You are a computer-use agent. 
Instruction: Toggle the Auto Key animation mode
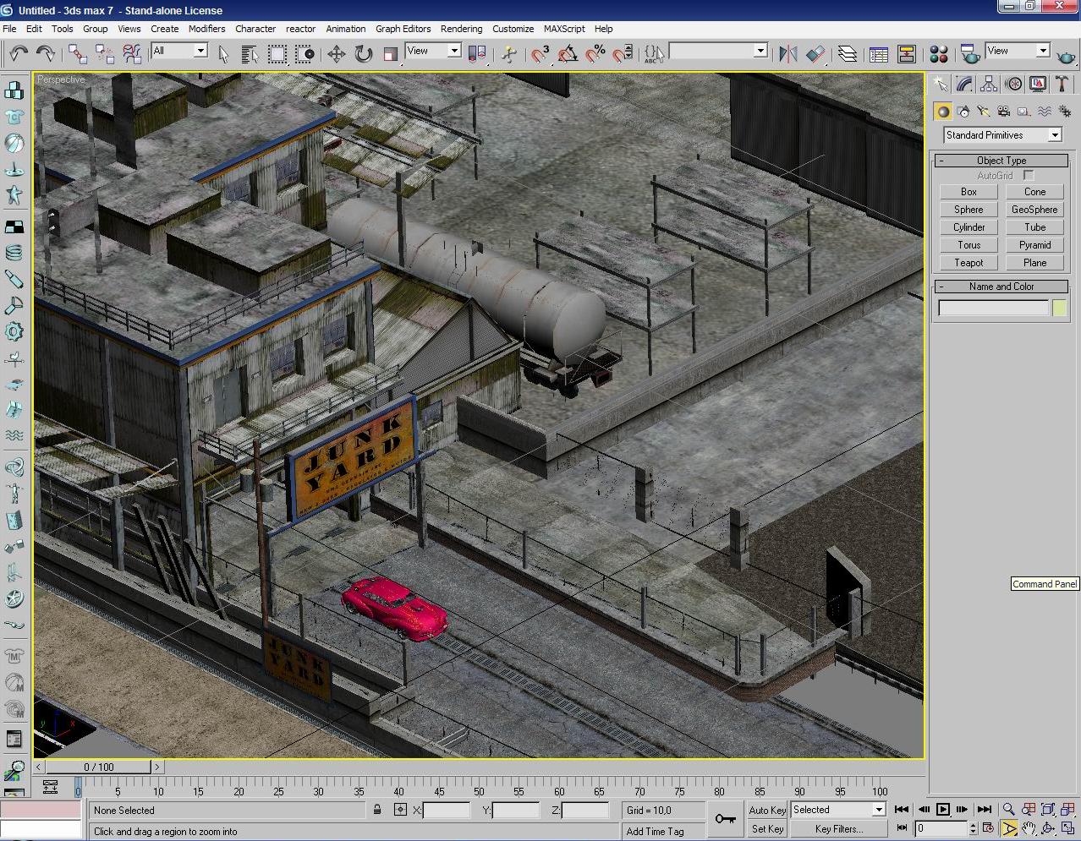point(766,810)
